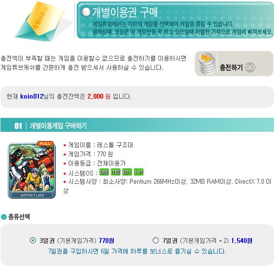Click the Windows 2K OS badge
274x266 pixels.
[x=127, y=172]
